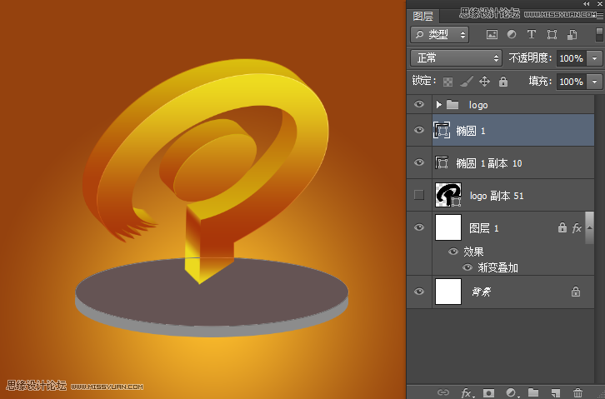Image resolution: width=605 pixels, height=399 pixels.
Task: Switch to the 图层 panel tab
Action: pyautogui.click(x=423, y=15)
